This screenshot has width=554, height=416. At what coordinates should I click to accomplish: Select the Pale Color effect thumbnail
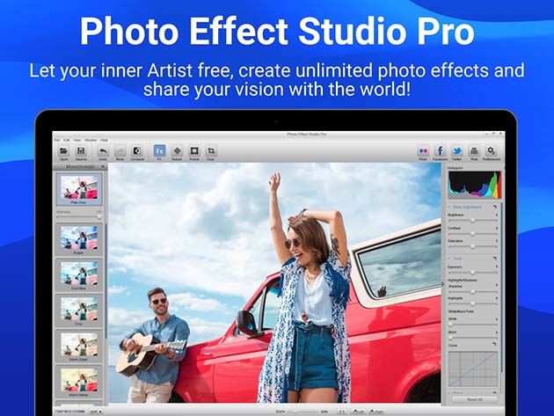pyautogui.click(x=79, y=187)
